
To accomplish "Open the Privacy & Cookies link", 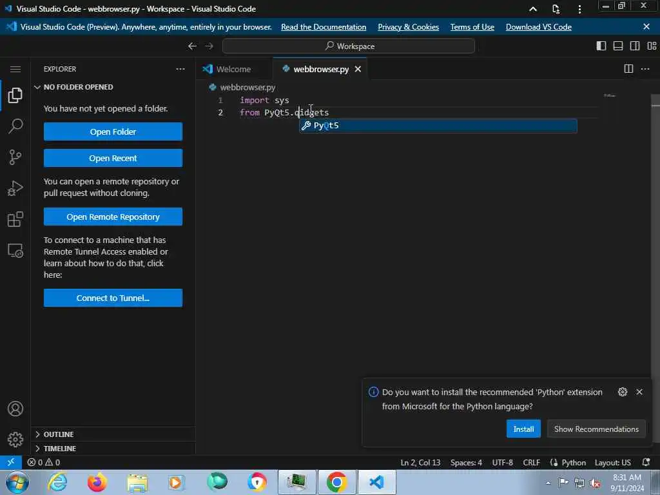I will 408,27.
